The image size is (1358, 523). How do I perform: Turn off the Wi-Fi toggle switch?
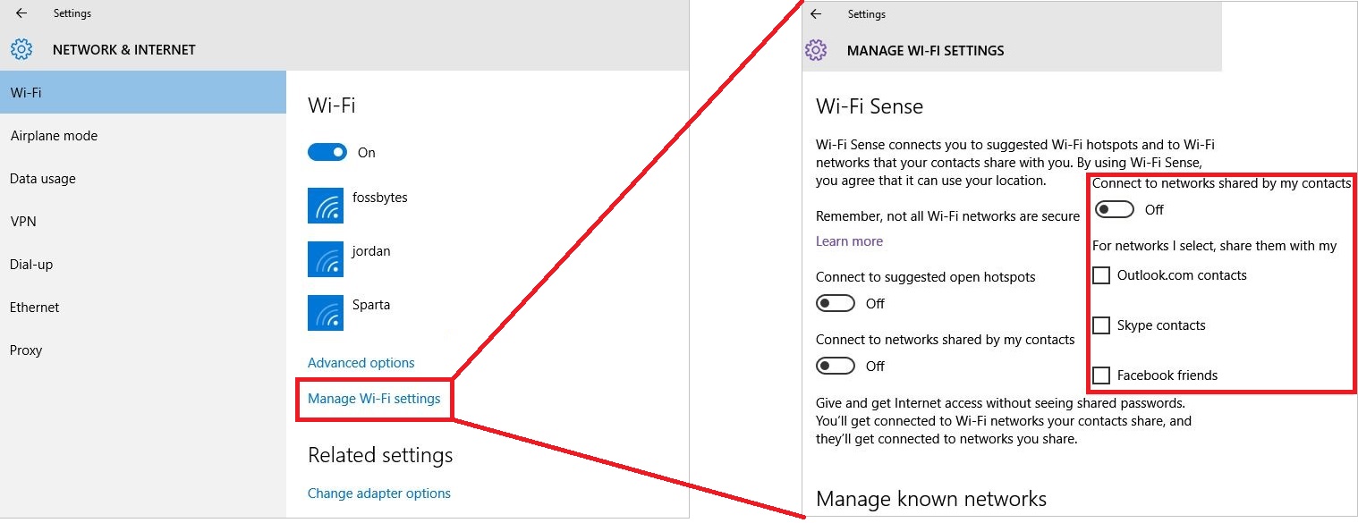click(327, 153)
